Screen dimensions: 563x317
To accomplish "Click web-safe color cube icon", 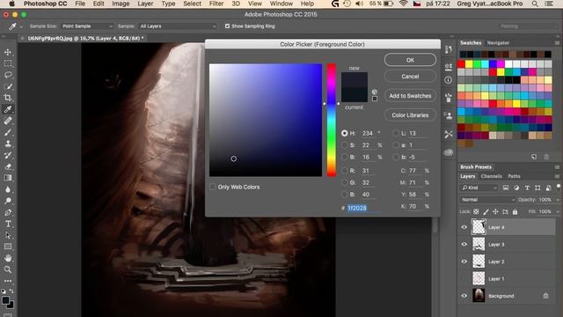I will pyautogui.click(x=375, y=92).
